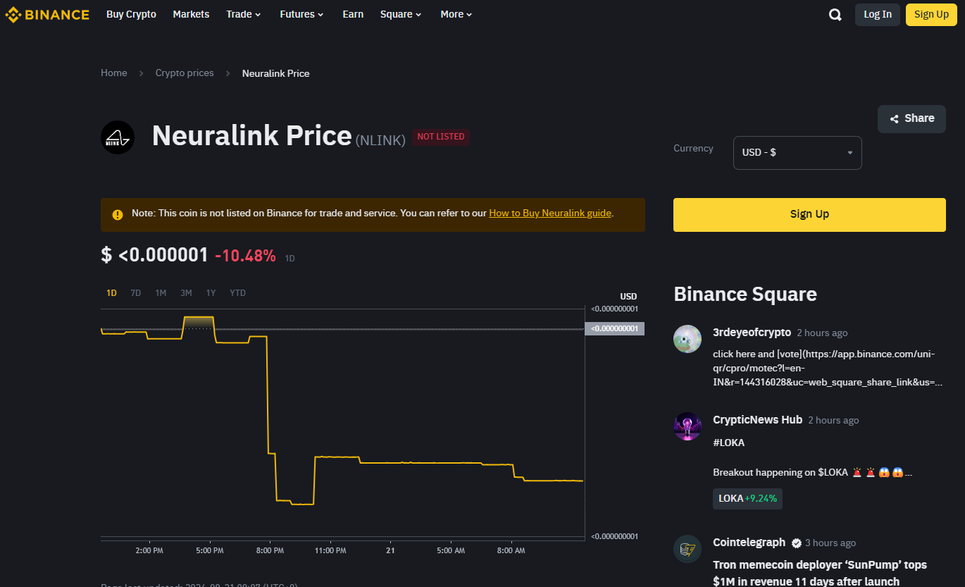Click the Share button

pyautogui.click(x=911, y=119)
